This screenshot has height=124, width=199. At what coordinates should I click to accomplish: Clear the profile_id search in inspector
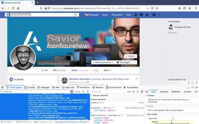coord(72,91)
